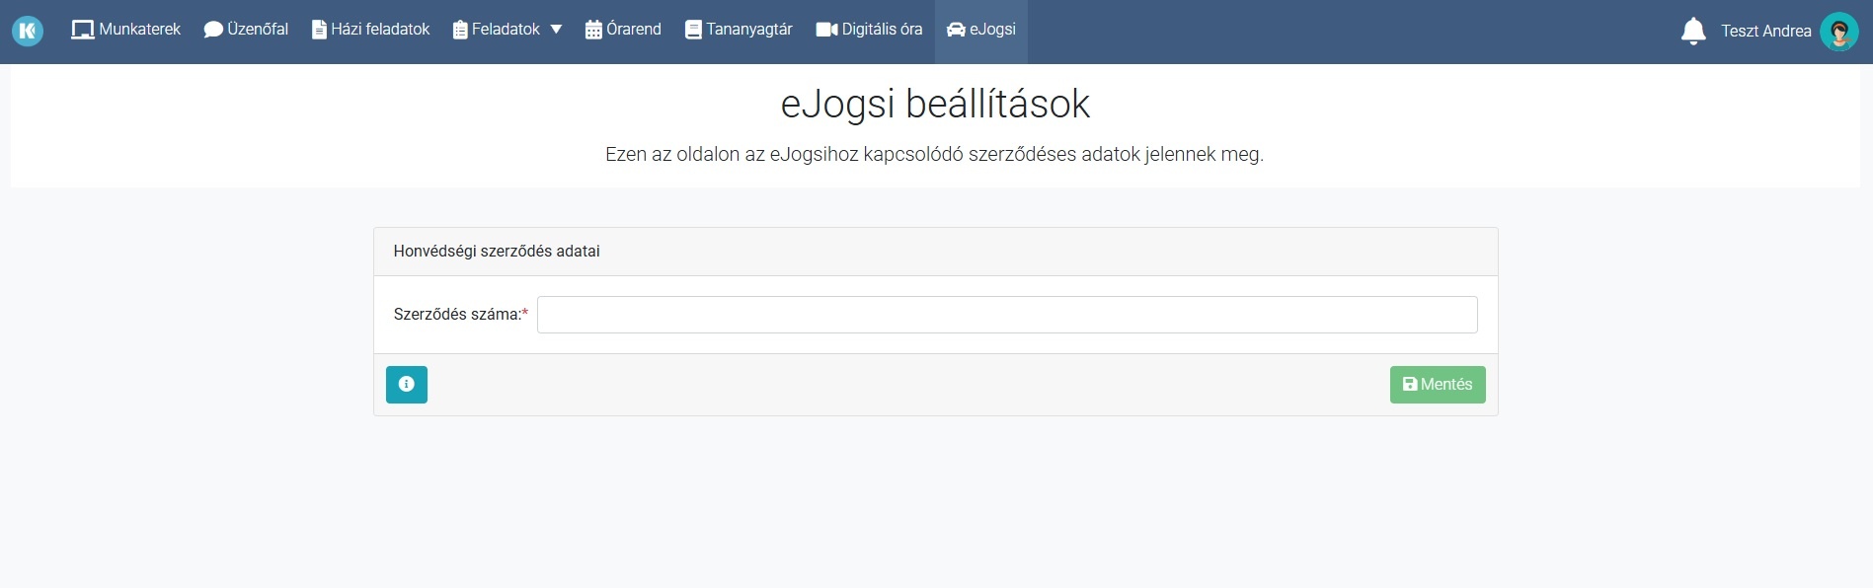The height and width of the screenshot is (588, 1873).
Task: Click the "Ezen az oldalon az eJogsihoz kapcsolódó szerződéses adatok jelennek meg." sentence
Action: click(x=934, y=155)
